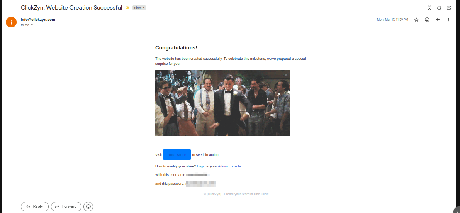Screen dimensions: 460x213
Task: Click the Reply button below the email
Action: click(35, 206)
